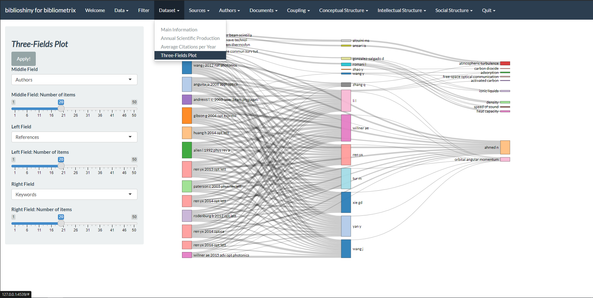Click the romani l author label
Screen dimensions: 593x298
(359, 64)
